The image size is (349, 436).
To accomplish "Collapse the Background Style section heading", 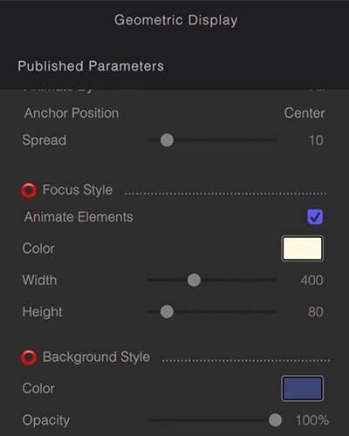I will (96, 357).
